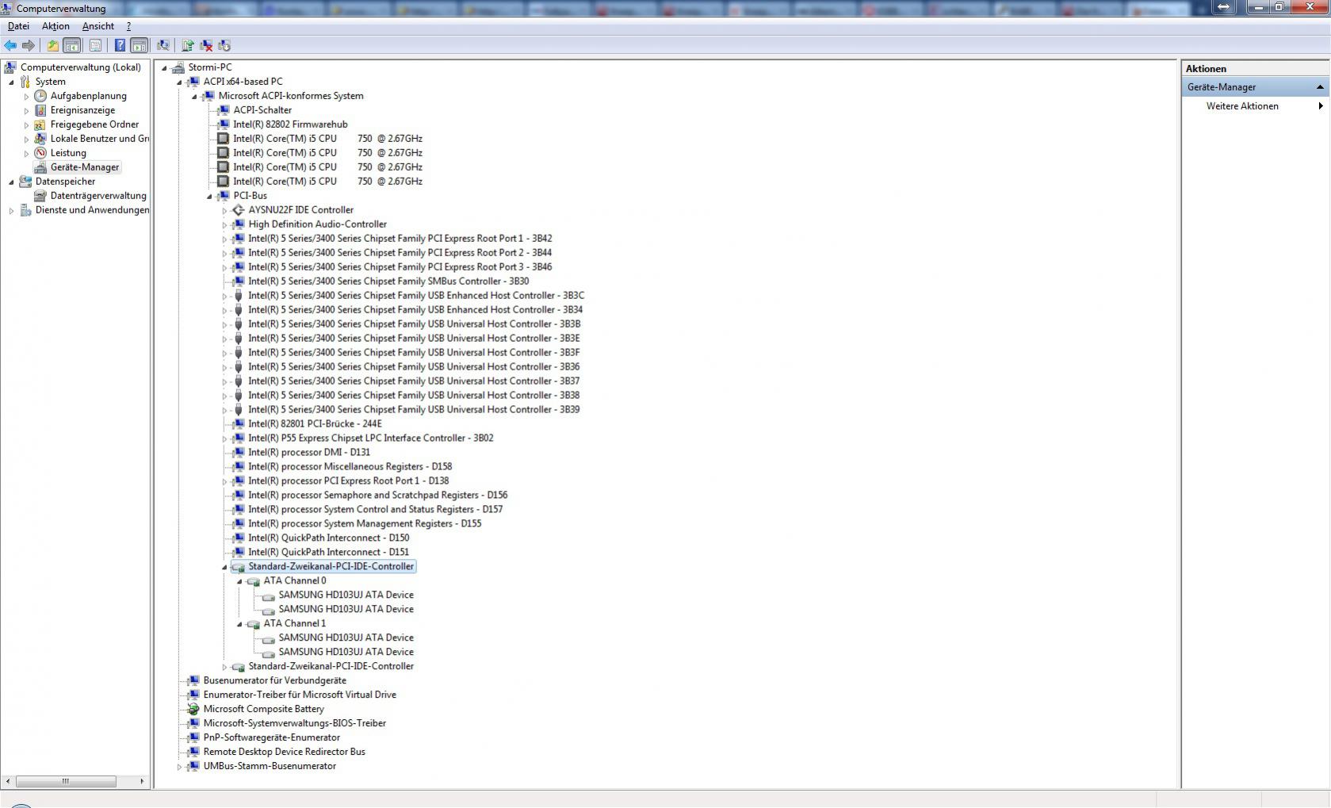Click the ATA Channel 0 icon
Screen dimensions: 1331x808
point(253,581)
